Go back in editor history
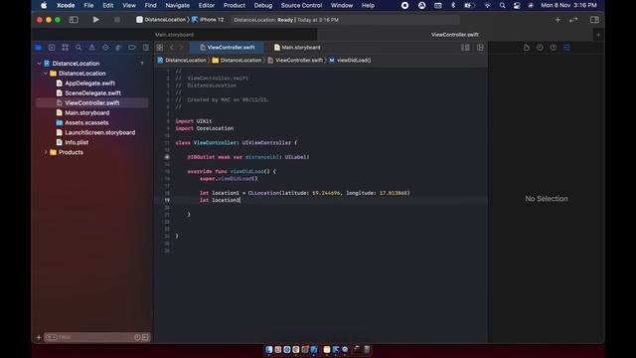Screen dimensions: 636x358 (172, 48)
